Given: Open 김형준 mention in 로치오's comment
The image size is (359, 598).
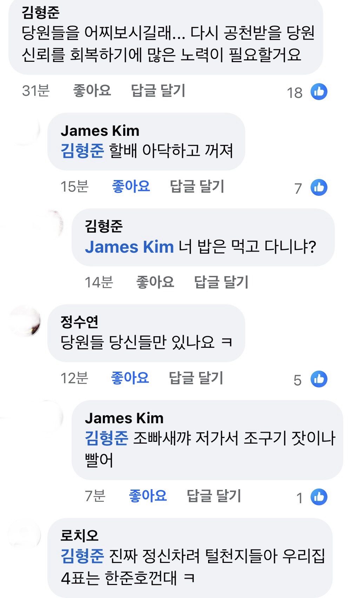Looking at the screenshot, I should (82, 556).
